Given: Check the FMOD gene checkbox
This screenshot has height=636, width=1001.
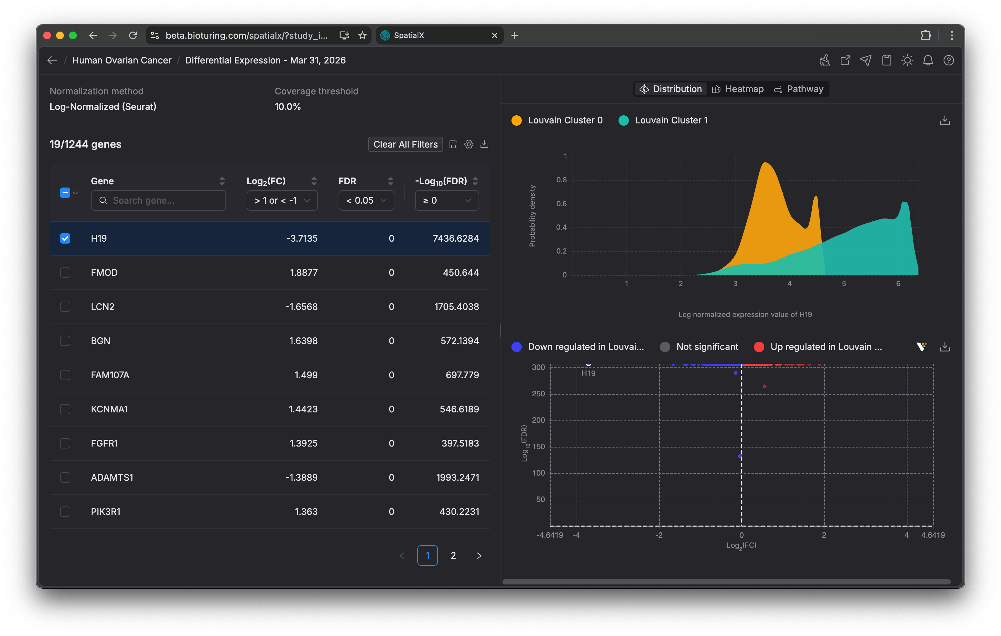Looking at the screenshot, I should (65, 273).
